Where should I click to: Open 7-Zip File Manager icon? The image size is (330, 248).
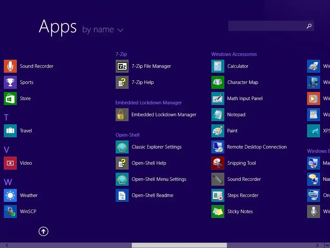point(122,66)
